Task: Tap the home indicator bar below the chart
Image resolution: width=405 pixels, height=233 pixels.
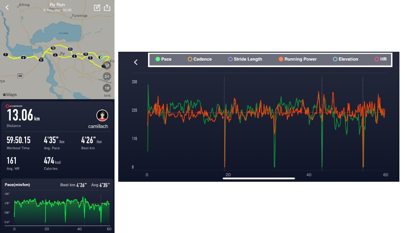Action: pyautogui.click(x=259, y=178)
